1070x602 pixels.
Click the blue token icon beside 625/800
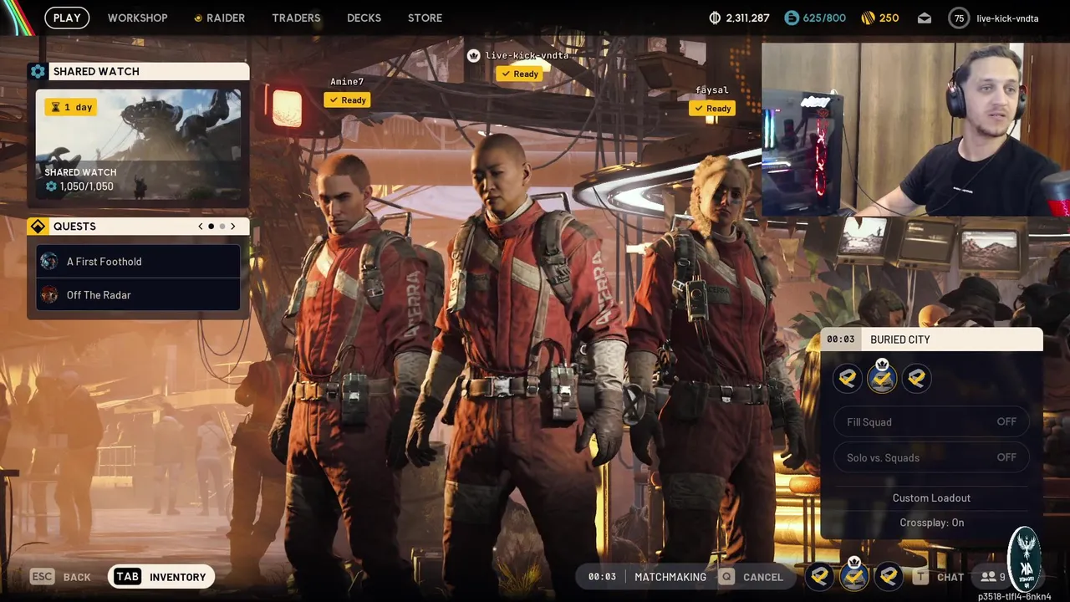(791, 18)
